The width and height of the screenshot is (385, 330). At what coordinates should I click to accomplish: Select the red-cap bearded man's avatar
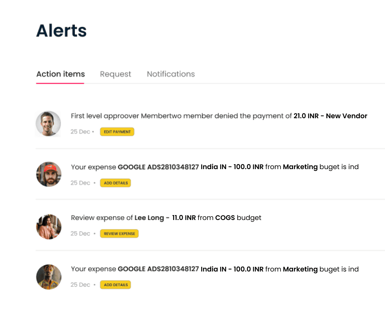point(48,174)
